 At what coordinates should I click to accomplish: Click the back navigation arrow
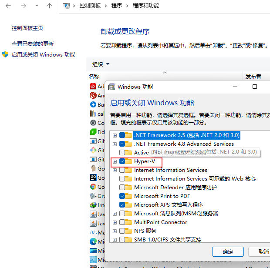coord(9,6)
